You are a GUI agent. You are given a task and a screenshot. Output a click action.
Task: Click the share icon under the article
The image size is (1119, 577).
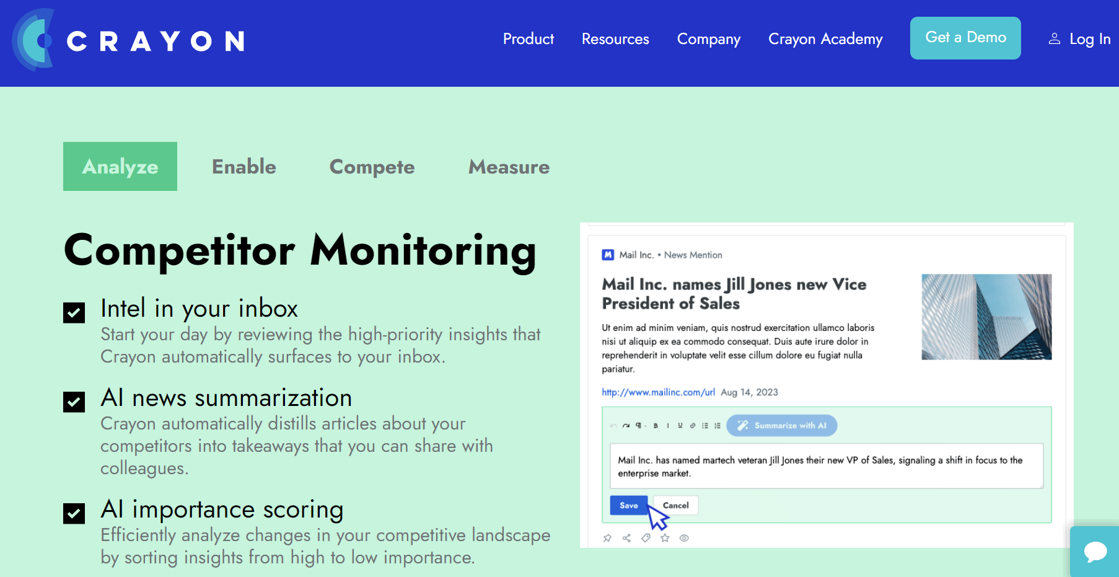(626, 538)
